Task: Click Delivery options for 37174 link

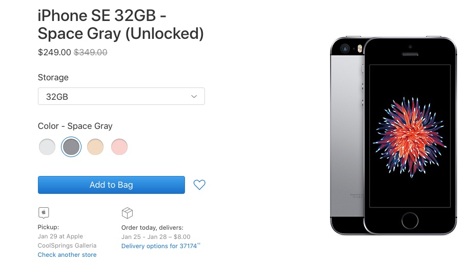Action: pyautogui.click(x=160, y=246)
